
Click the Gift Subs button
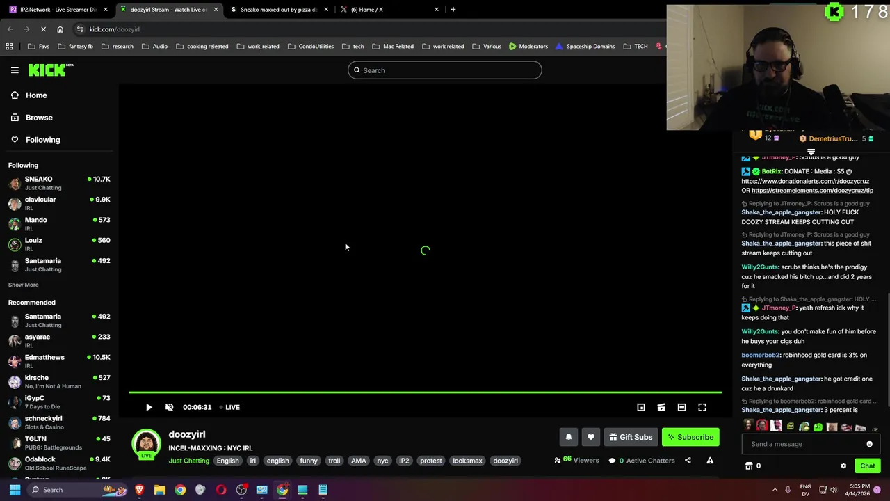point(631,437)
